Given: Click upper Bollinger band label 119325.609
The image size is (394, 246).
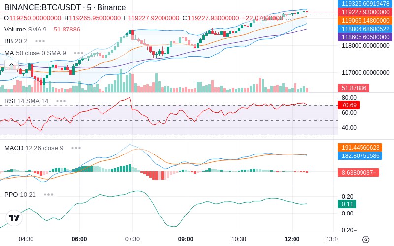Looking at the screenshot, I should click(365, 4).
